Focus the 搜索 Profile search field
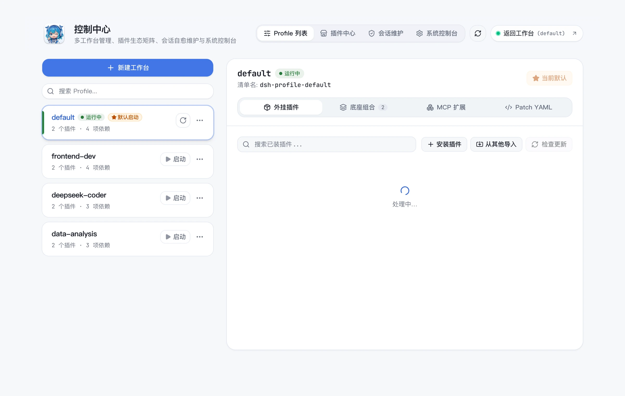The width and height of the screenshot is (625, 396). pyautogui.click(x=128, y=91)
